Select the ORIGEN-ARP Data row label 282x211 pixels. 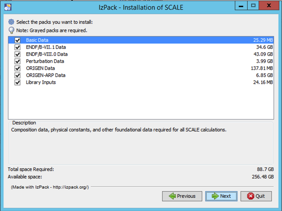point(46,75)
